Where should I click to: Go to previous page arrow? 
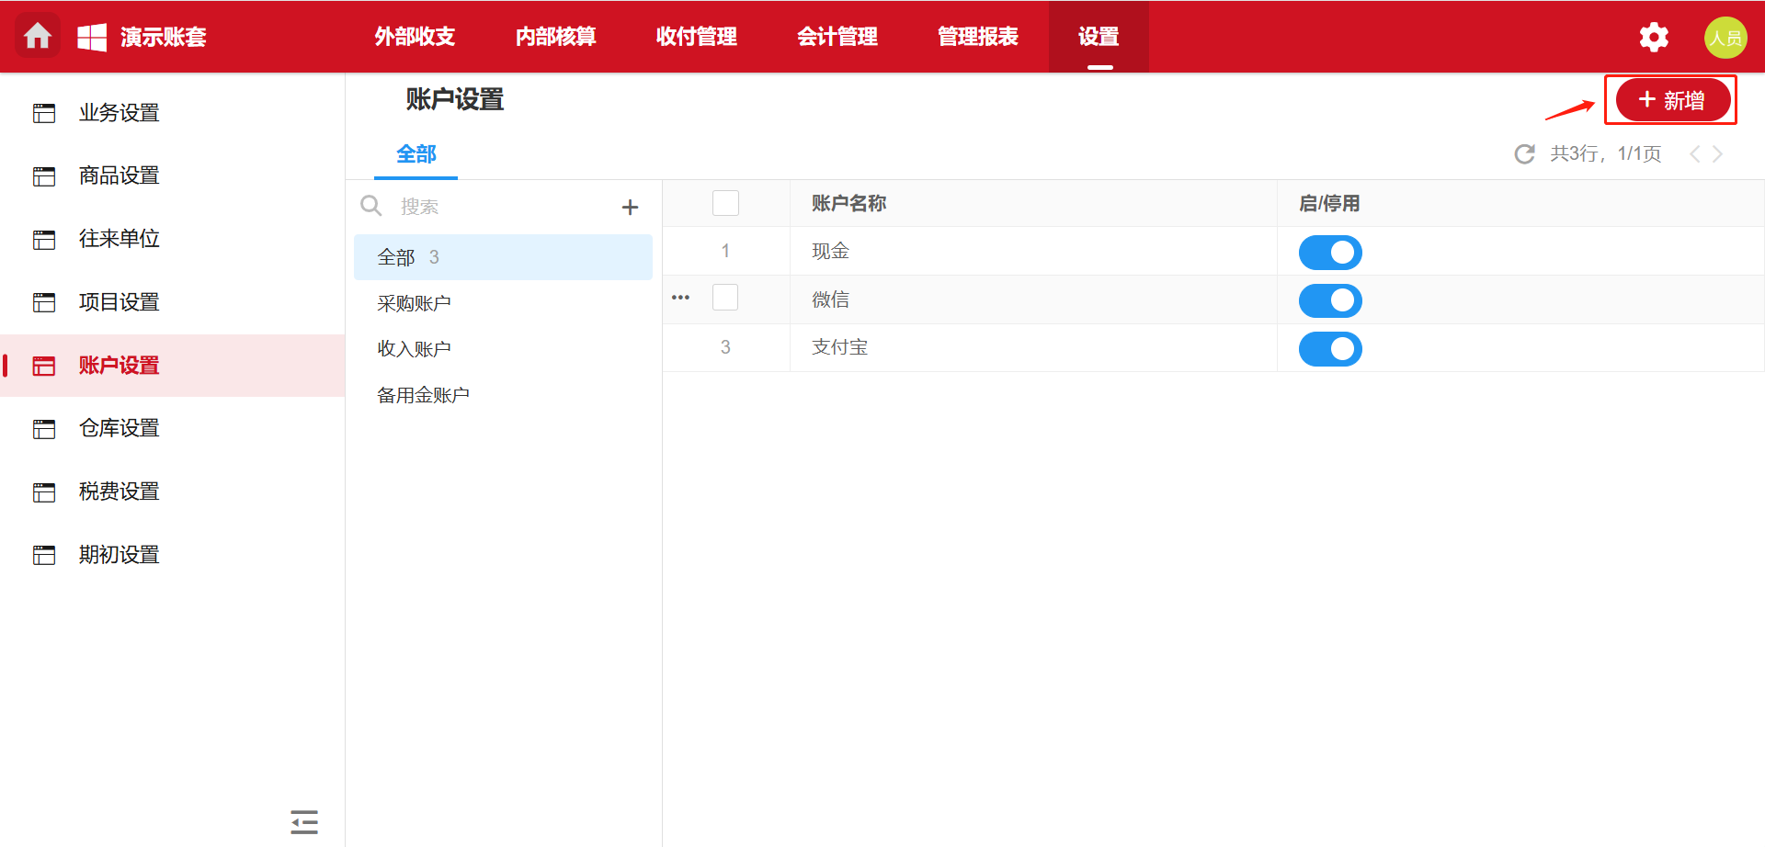pos(1694,154)
